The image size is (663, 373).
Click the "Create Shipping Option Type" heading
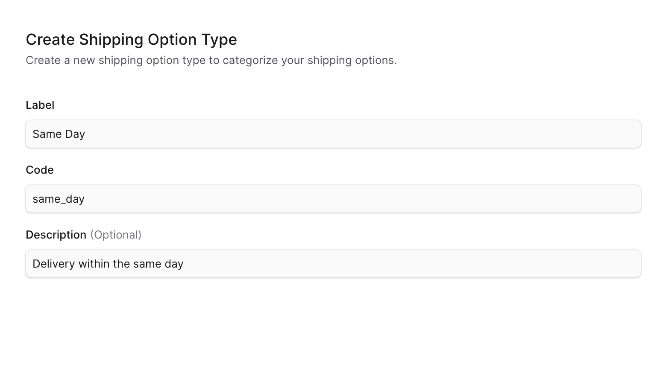(131, 39)
